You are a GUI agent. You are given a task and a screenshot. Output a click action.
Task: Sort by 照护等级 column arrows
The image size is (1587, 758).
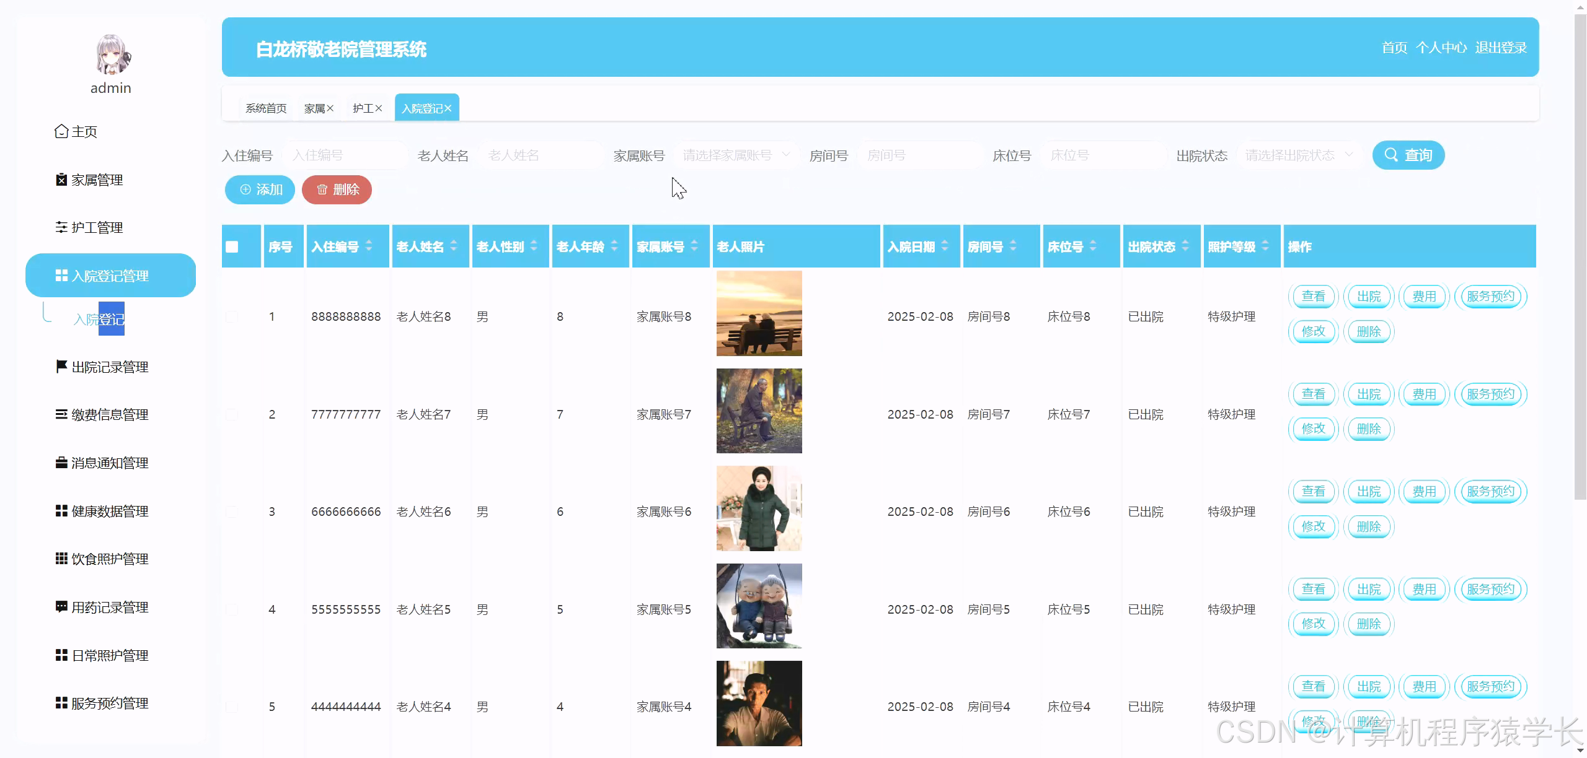click(x=1265, y=246)
